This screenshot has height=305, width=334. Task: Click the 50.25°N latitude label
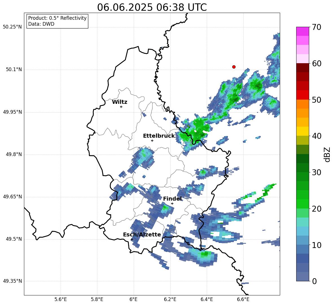click(12, 27)
